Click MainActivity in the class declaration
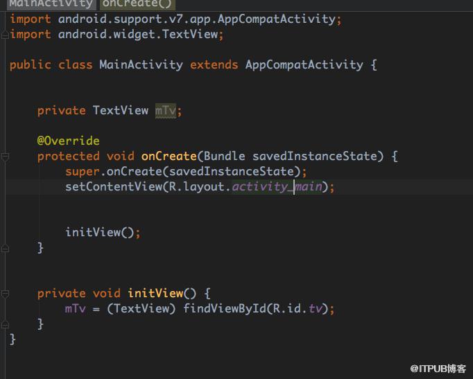 pyautogui.click(x=141, y=64)
